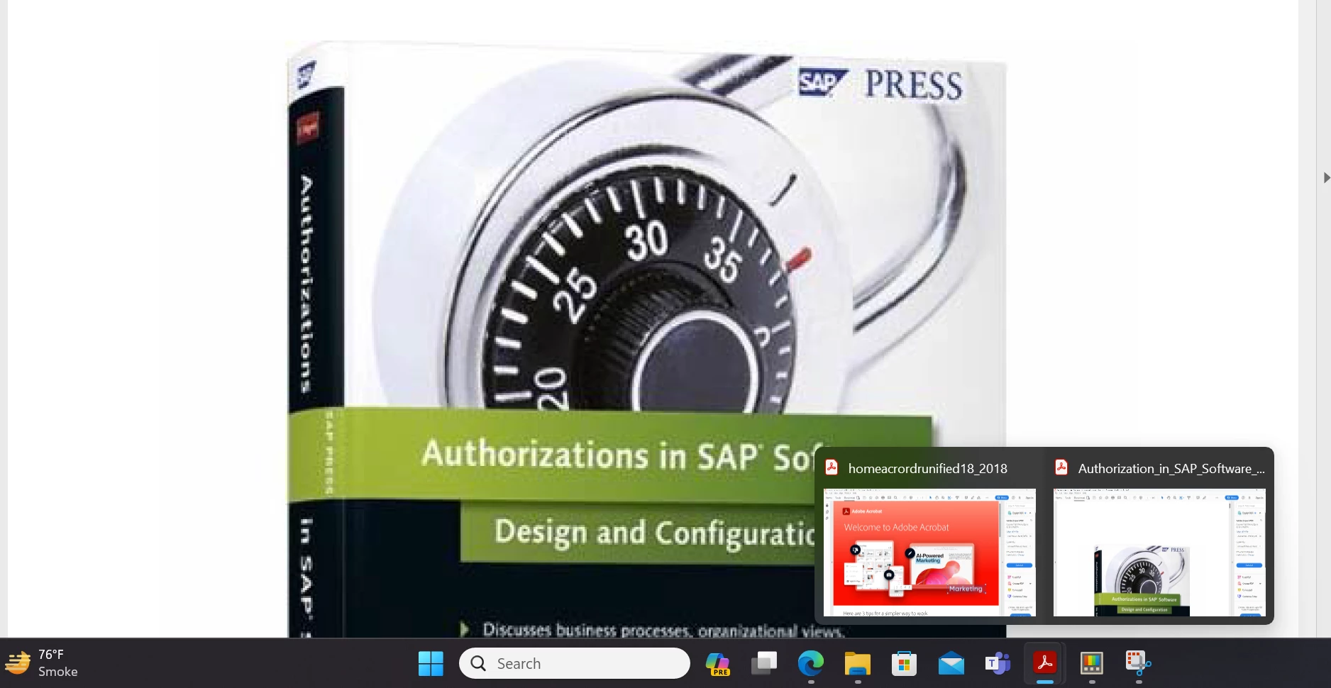Open the Mail app from the taskbar

[x=951, y=664]
